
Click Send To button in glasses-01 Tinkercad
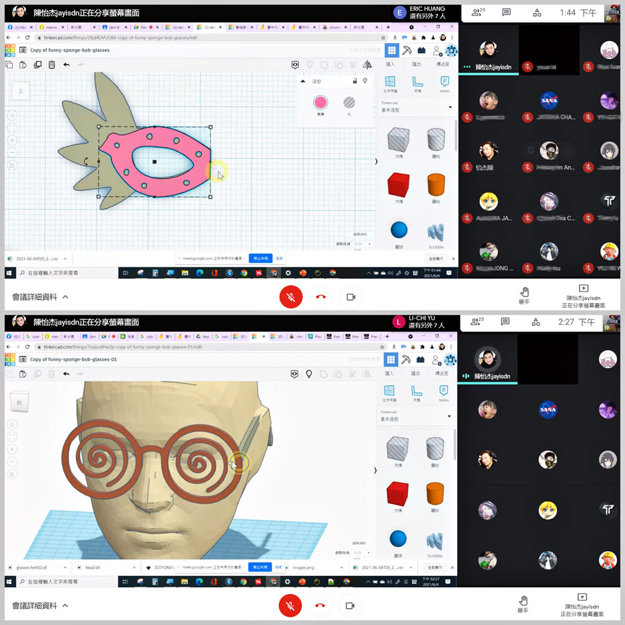[442, 374]
